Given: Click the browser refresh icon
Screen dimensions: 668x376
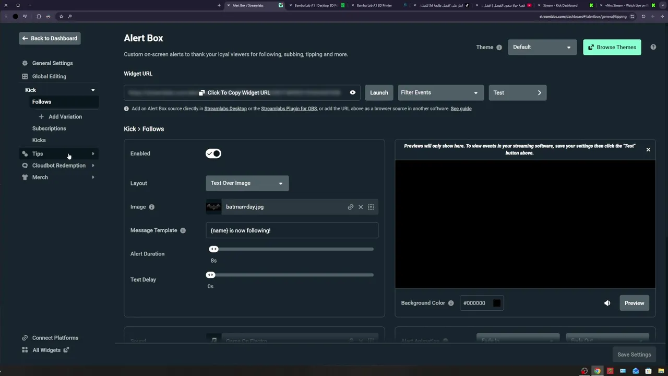Looking at the screenshot, I should click(x=643, y=16).
